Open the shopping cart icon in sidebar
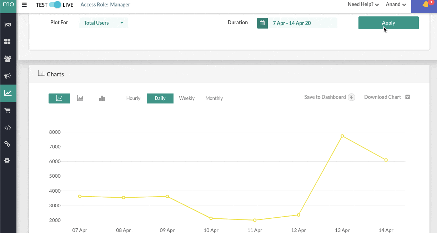Image resolution: width=437 pixels, height=233 pixels. 7,111
